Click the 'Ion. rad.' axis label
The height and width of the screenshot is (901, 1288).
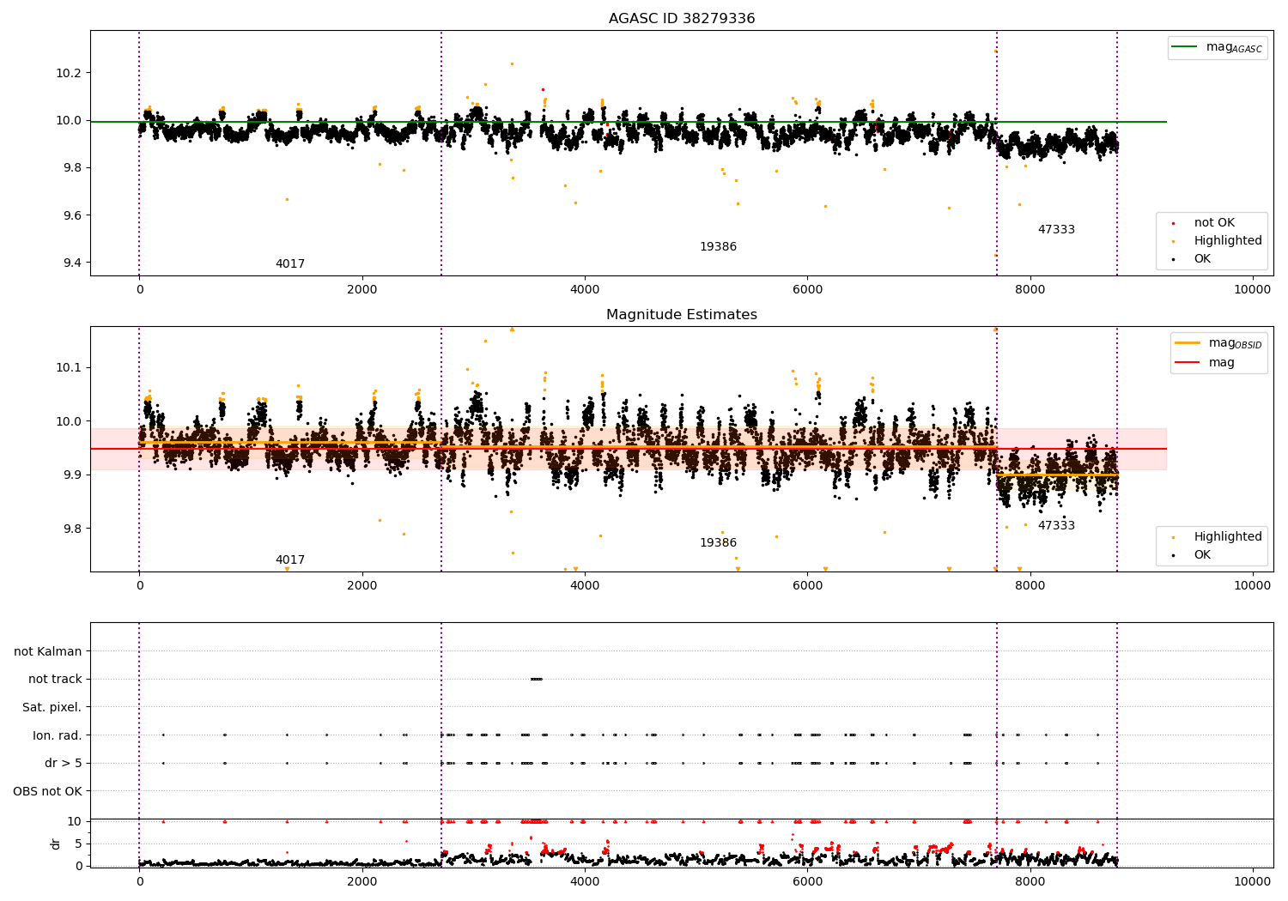coord(58,735)
